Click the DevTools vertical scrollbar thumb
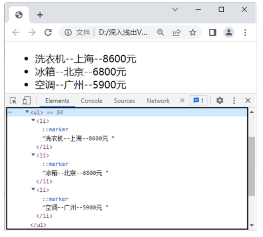The width and height of the screenshot is (263, 237). 252,166
